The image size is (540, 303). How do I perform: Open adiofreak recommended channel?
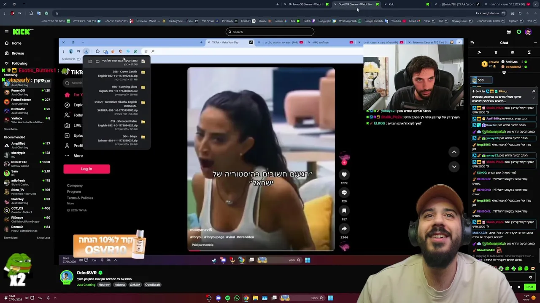(27, 182)
